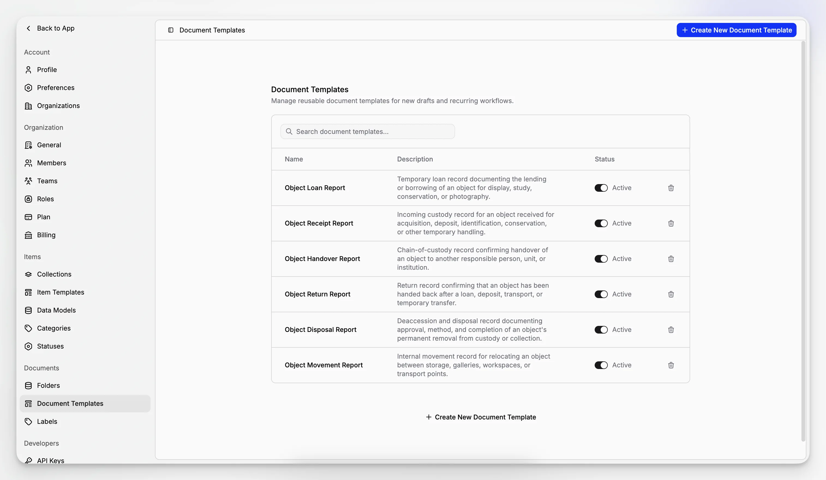Screen dimensions: 826x480
Task: Click the Members people icon
Action: pos(29,163)
